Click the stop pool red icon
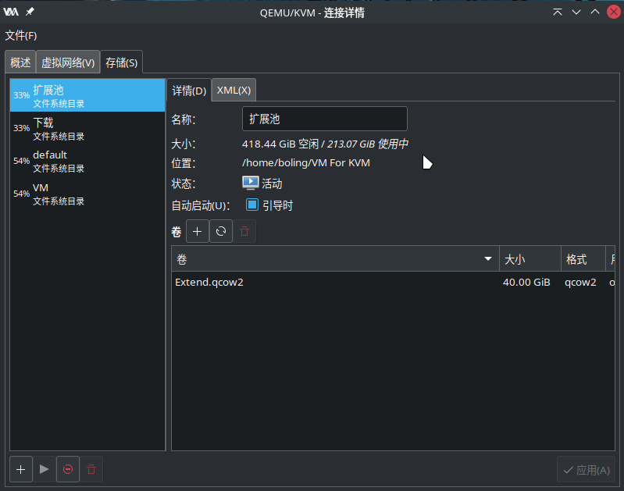This screenshot has height=491, width=624. coord(68,469)
